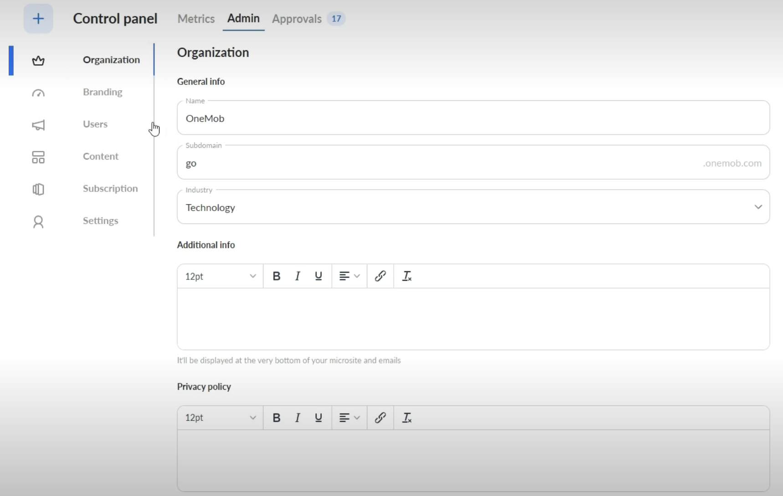This screenshot has width=783, height=496.
Task: Click the book library sidebar icon
Action: 38,189
